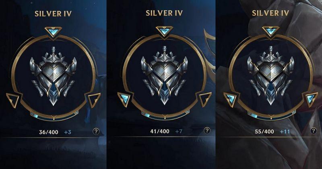Select the Silver crest in the 36/400 panel

point(54,76)
